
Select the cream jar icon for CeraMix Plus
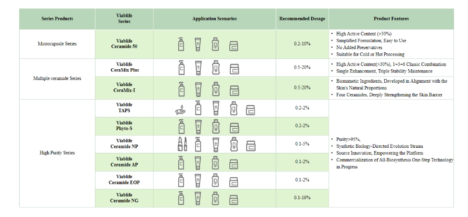[234, 69]
